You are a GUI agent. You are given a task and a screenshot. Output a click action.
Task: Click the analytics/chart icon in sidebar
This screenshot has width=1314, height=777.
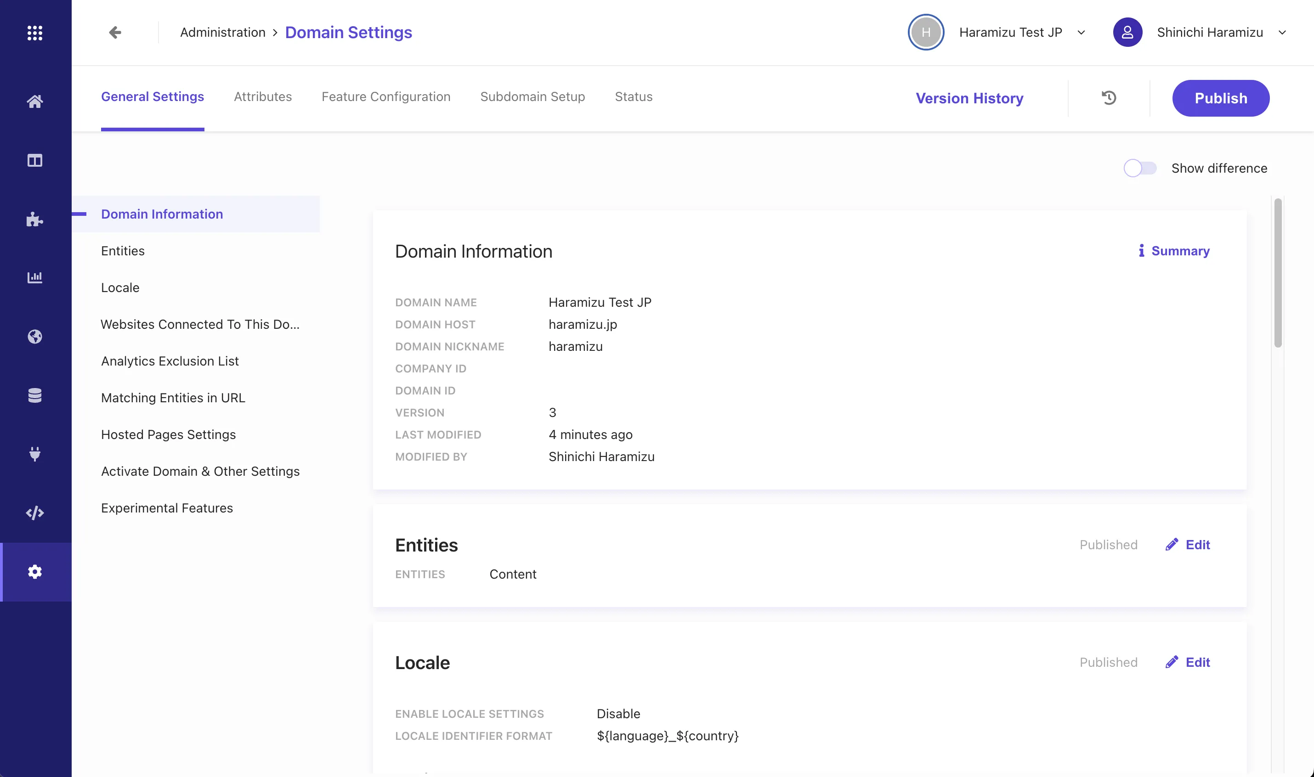(x=35, y=277)
